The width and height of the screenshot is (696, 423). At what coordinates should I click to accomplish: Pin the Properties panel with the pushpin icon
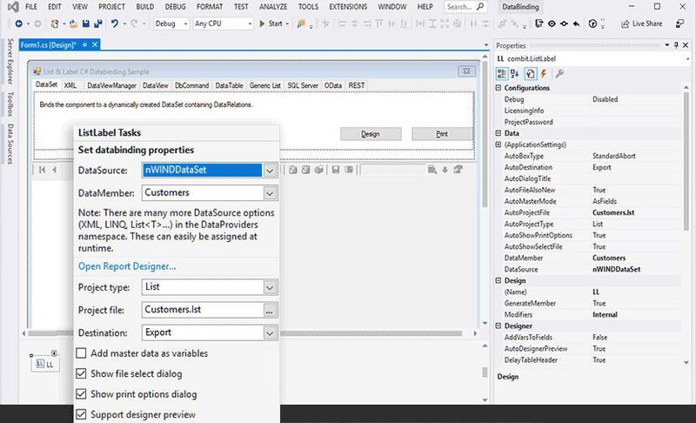click(676, 45)
